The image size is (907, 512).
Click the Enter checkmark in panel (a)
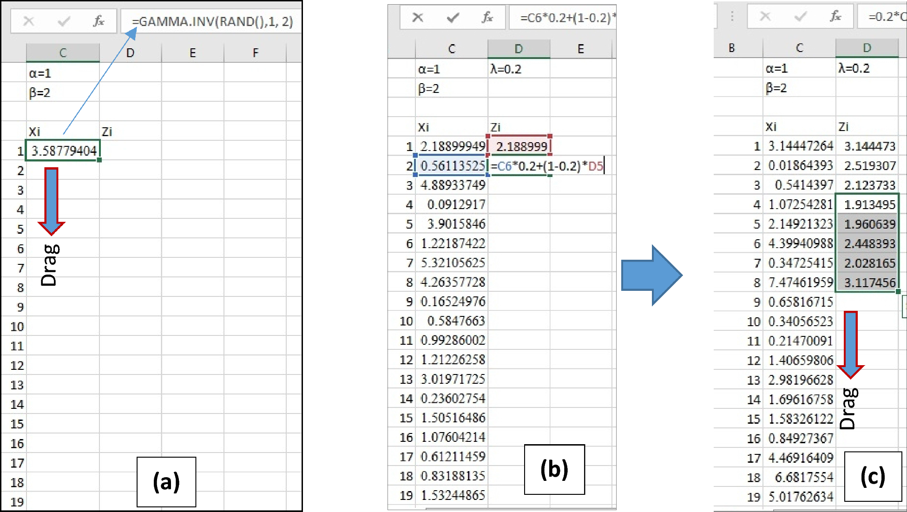(x=63, y=20)
